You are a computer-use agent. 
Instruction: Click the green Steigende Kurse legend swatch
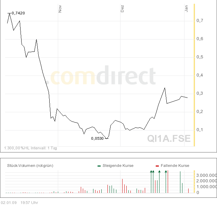click(99, 166)
